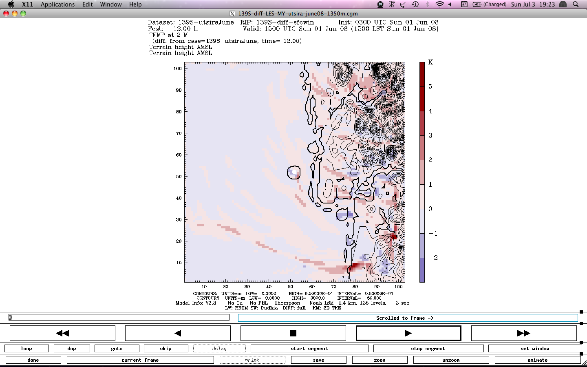Open the Help menu
Image resolution: width=587 pixels, height=367 pixels.
point(135,4)
